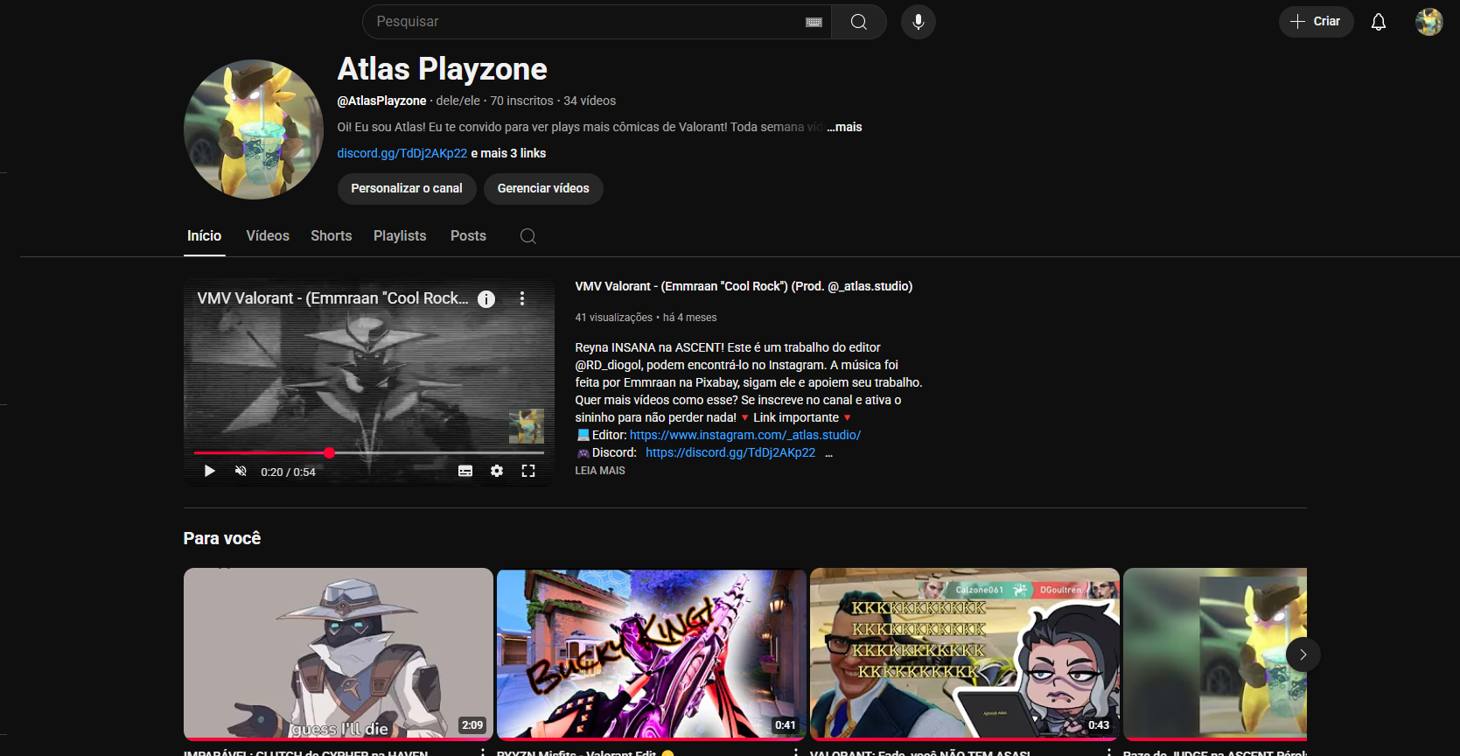
Task: Open the notifications bell
Action: [x=1379, y=22]
